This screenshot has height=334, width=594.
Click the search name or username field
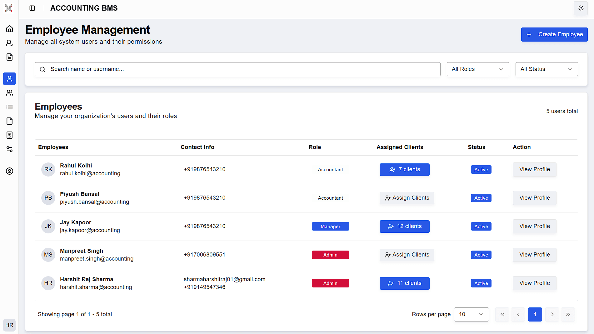click(x=237, y=69)
